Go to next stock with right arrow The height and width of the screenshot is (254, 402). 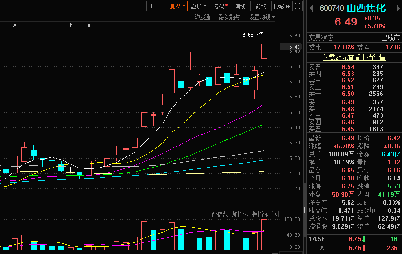click(396, 8)
